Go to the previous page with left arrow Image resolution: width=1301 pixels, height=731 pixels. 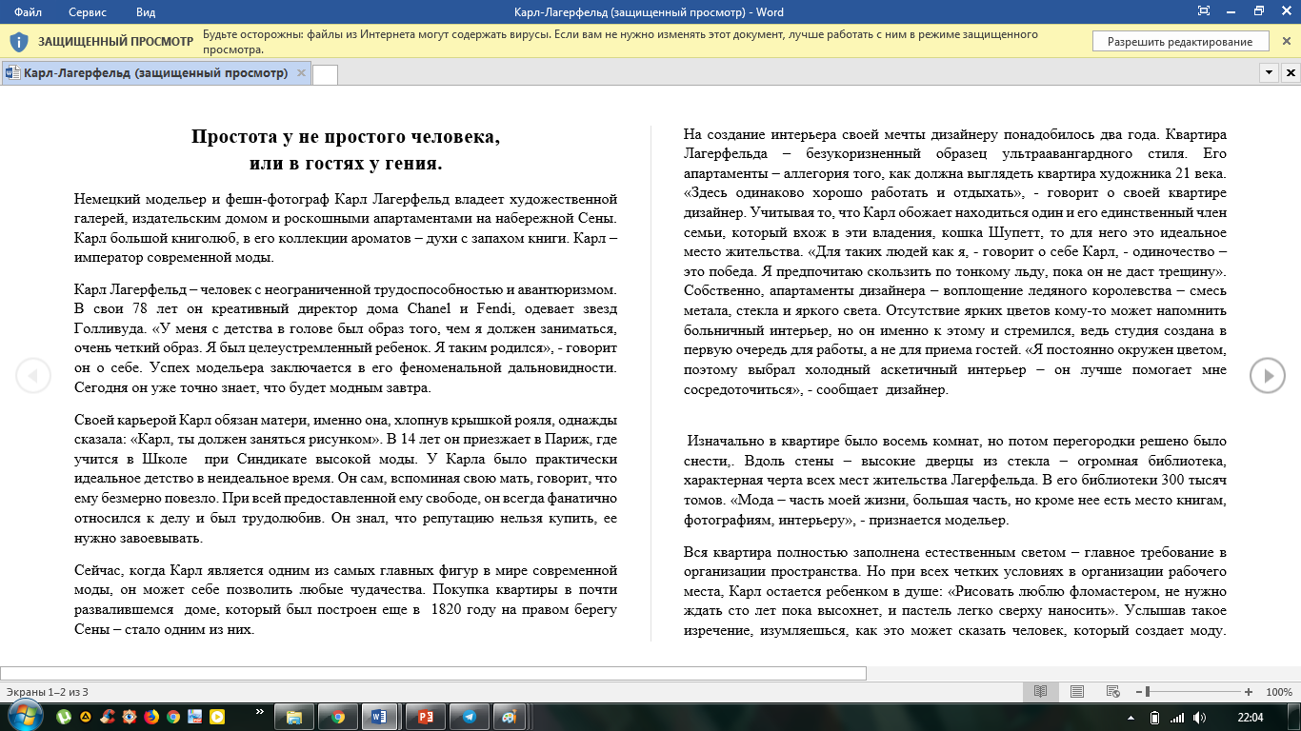click(x=33, y=376)
